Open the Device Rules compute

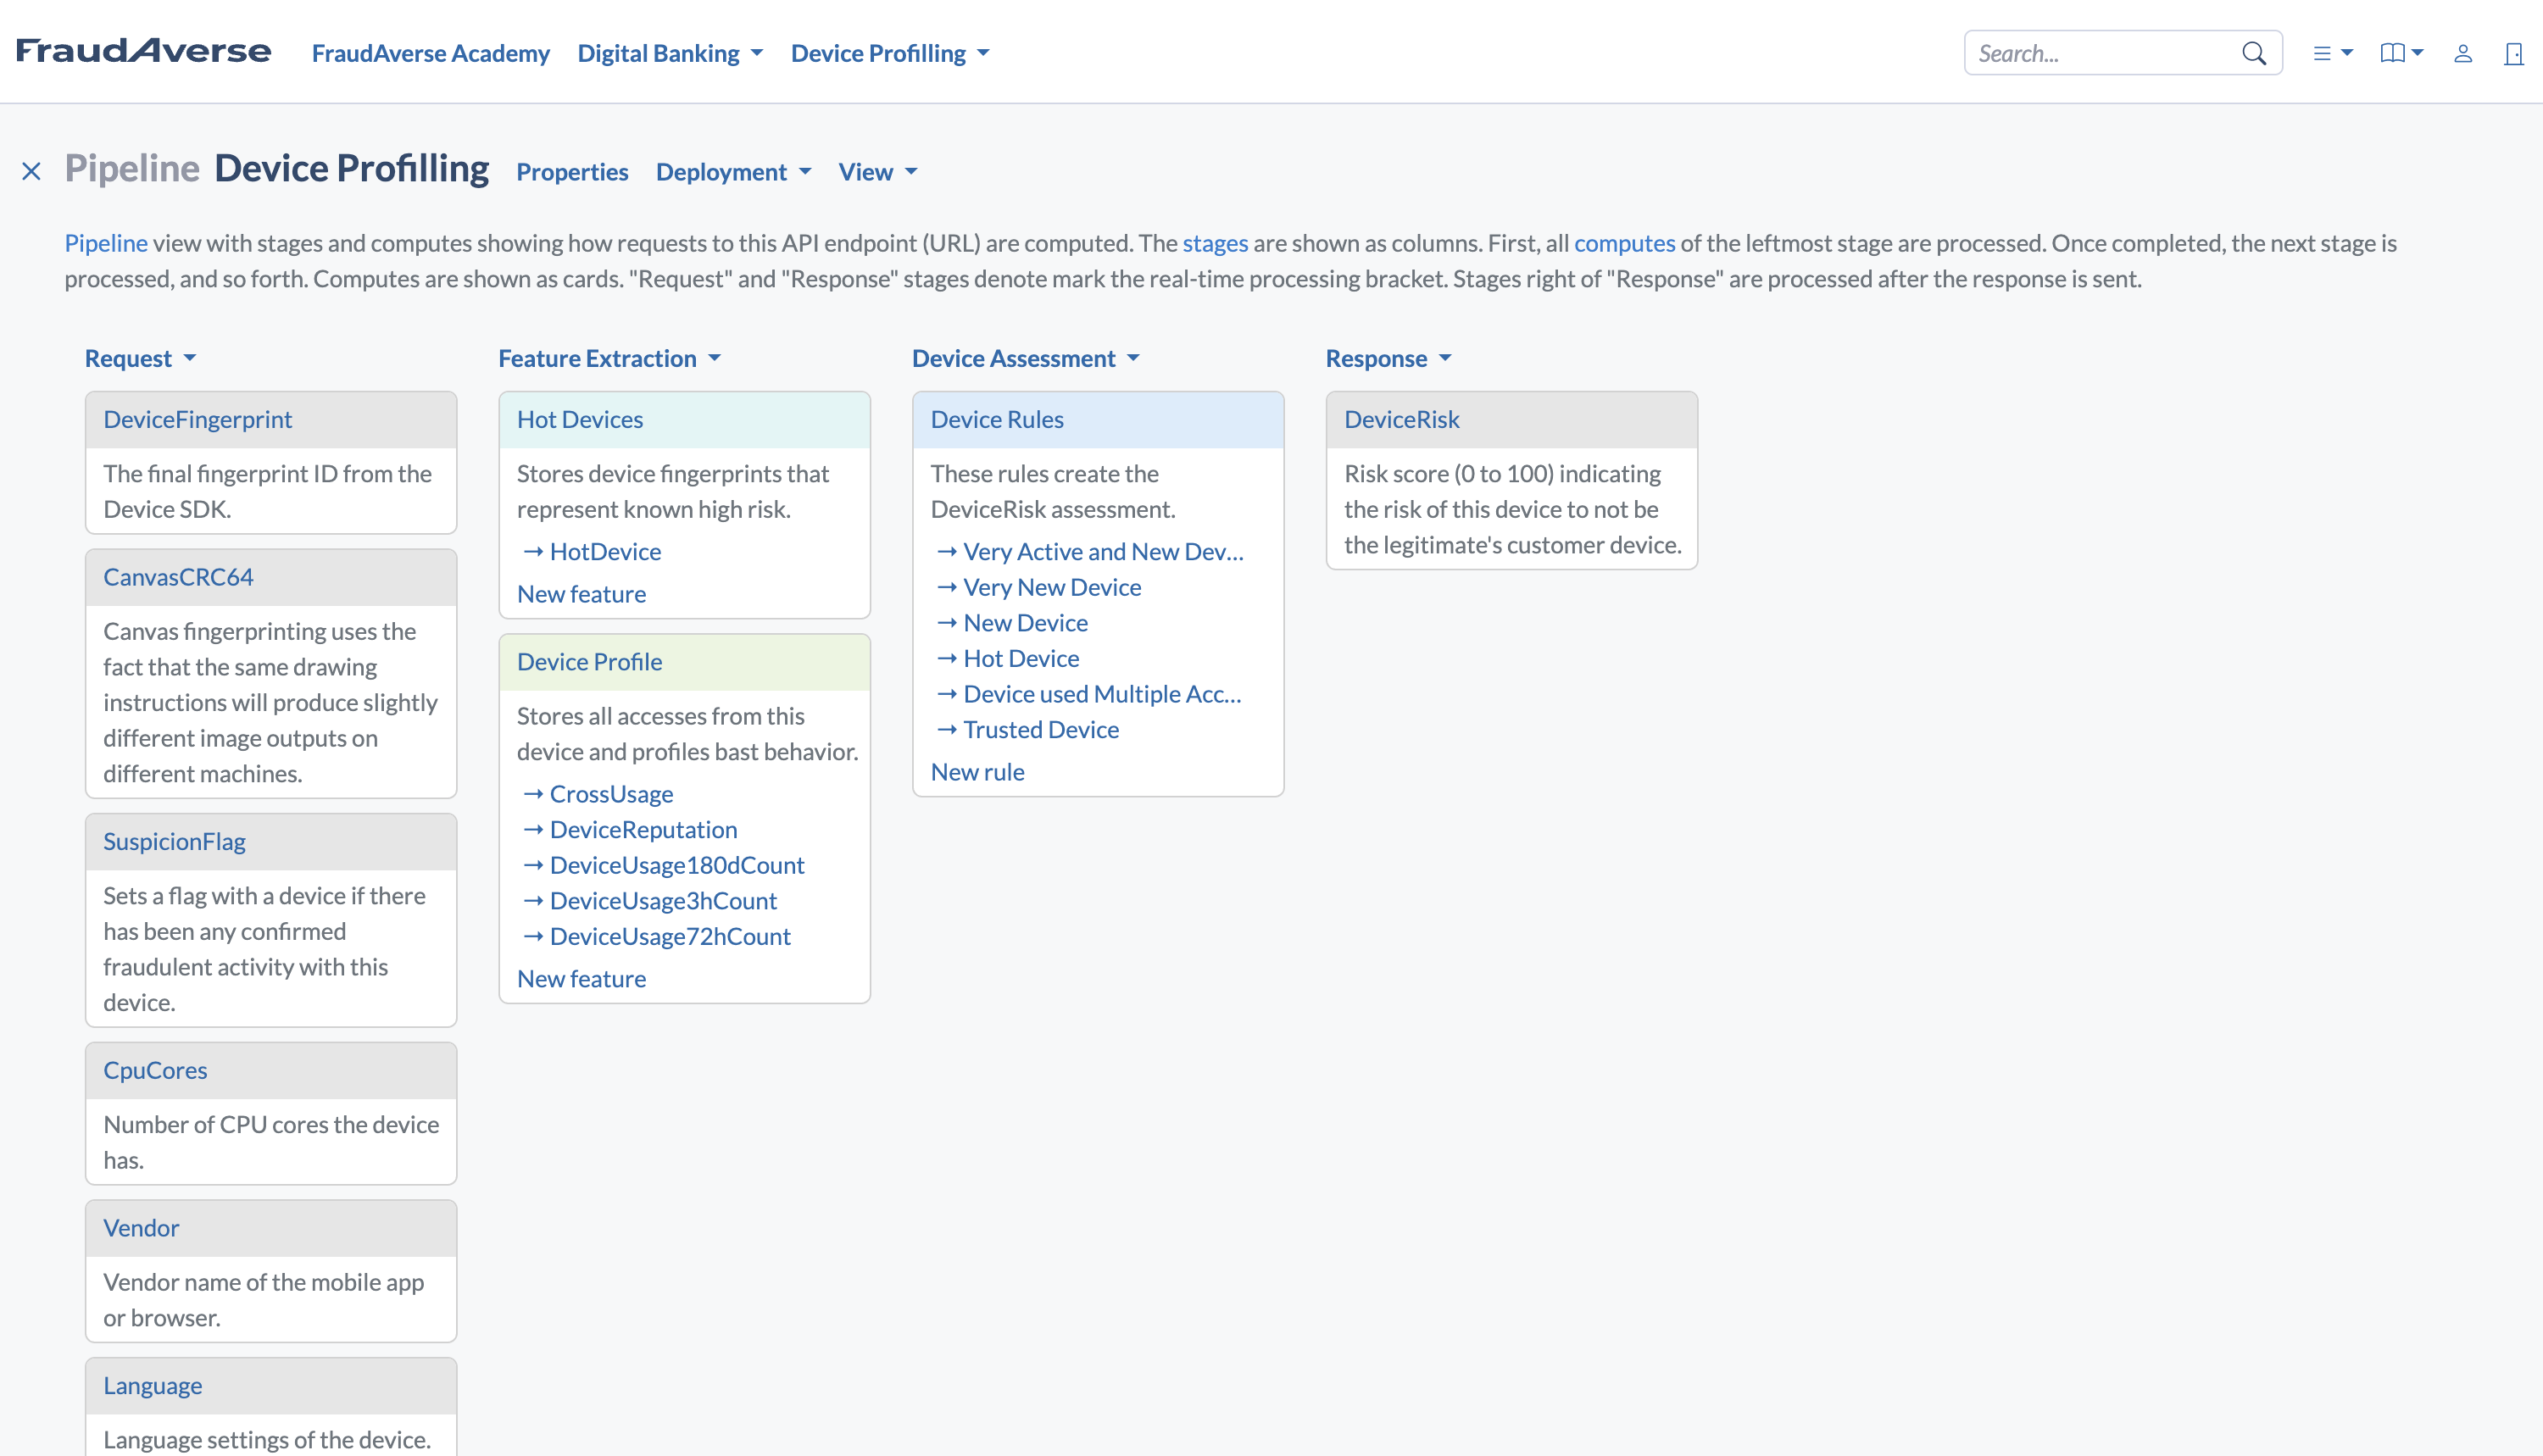[997, 419]
